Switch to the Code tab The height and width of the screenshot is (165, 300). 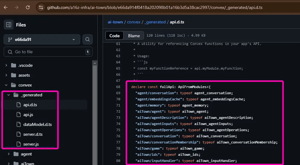click(114, 36)
